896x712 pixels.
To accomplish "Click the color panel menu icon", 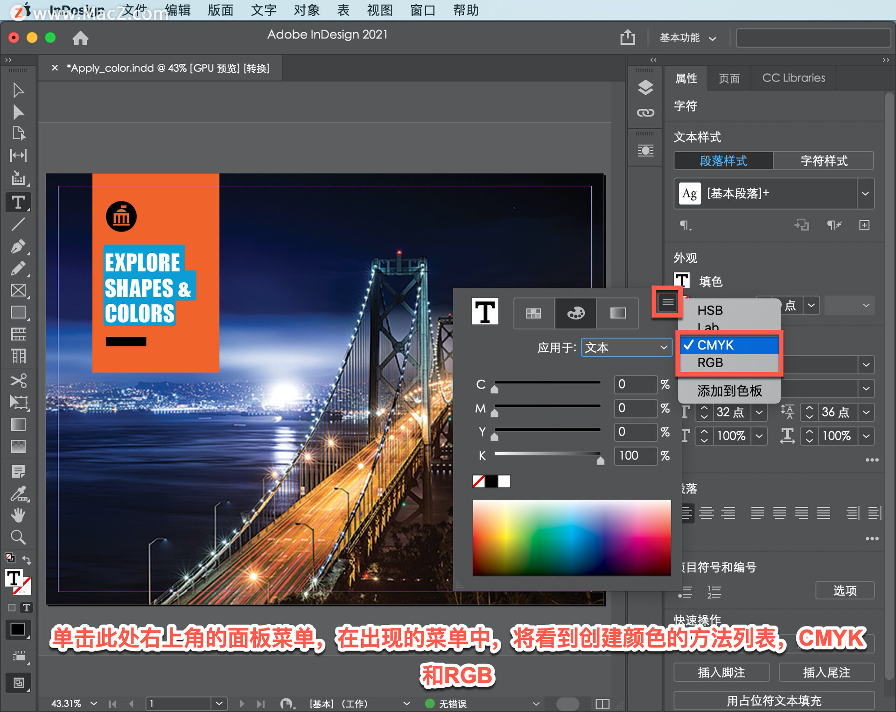I will 667,302.
